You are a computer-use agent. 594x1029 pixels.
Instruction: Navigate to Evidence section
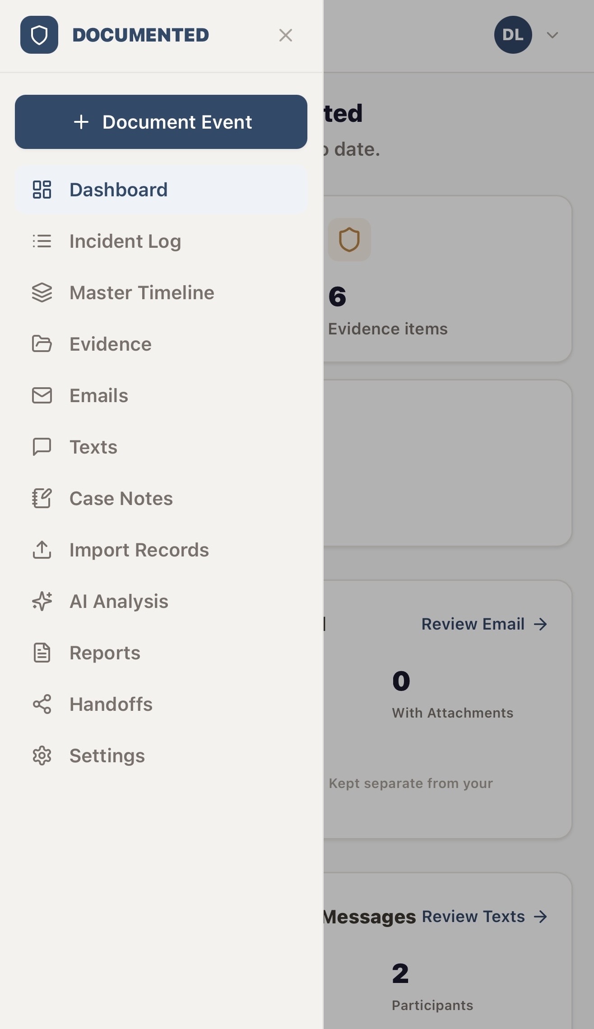coord(161,344)
